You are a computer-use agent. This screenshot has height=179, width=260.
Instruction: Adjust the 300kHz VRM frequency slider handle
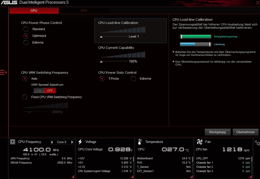[x=29, y=112]
